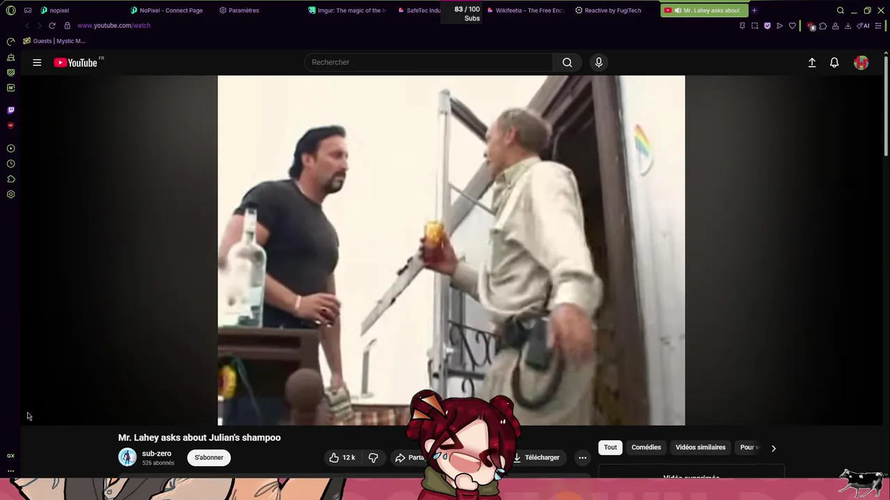Screen dimensions: 890x500
Task: Subscribe with the S'abonner button
Action: pyautogui.click(x=209, y=458)
